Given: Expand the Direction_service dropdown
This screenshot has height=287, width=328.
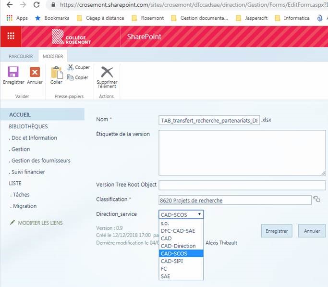Looking at the screenshot, I should coord(181,214).
